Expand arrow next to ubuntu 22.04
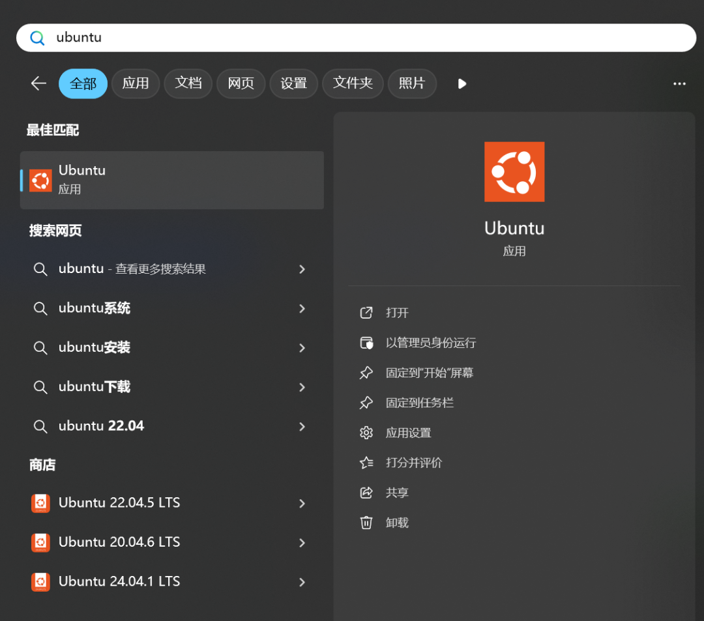Screen dimensions: 704x621 point(302,427)
